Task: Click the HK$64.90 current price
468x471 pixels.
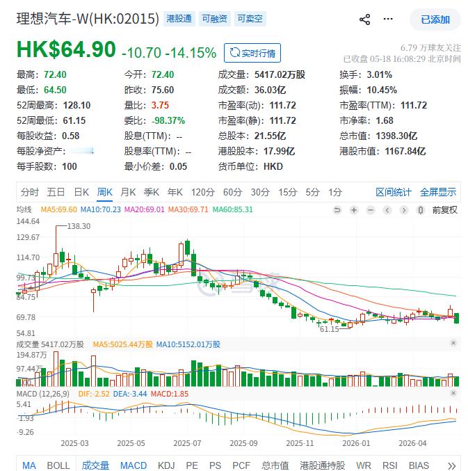Action: [x=66, y=49]
